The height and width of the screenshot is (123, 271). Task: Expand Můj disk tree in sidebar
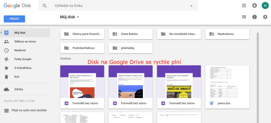(x=1, y=33)
